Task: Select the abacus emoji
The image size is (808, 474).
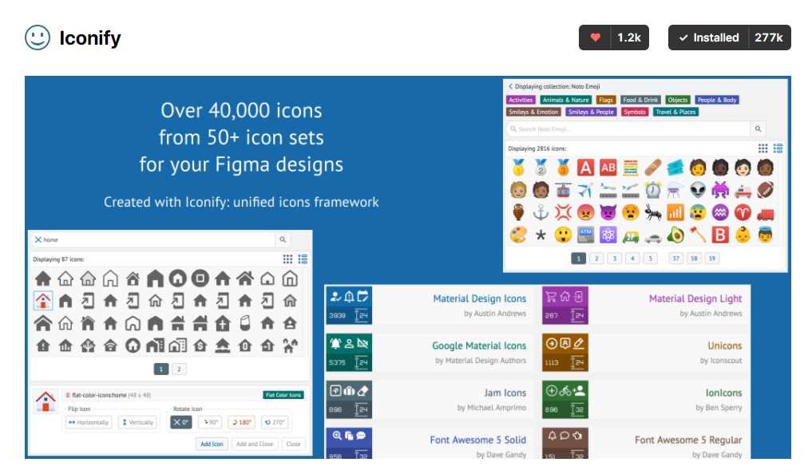Action: [630, 168]
